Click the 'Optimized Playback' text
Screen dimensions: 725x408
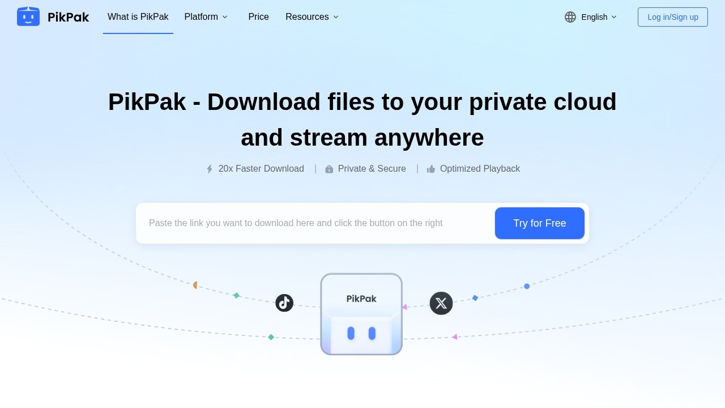(x=480, y=169)
